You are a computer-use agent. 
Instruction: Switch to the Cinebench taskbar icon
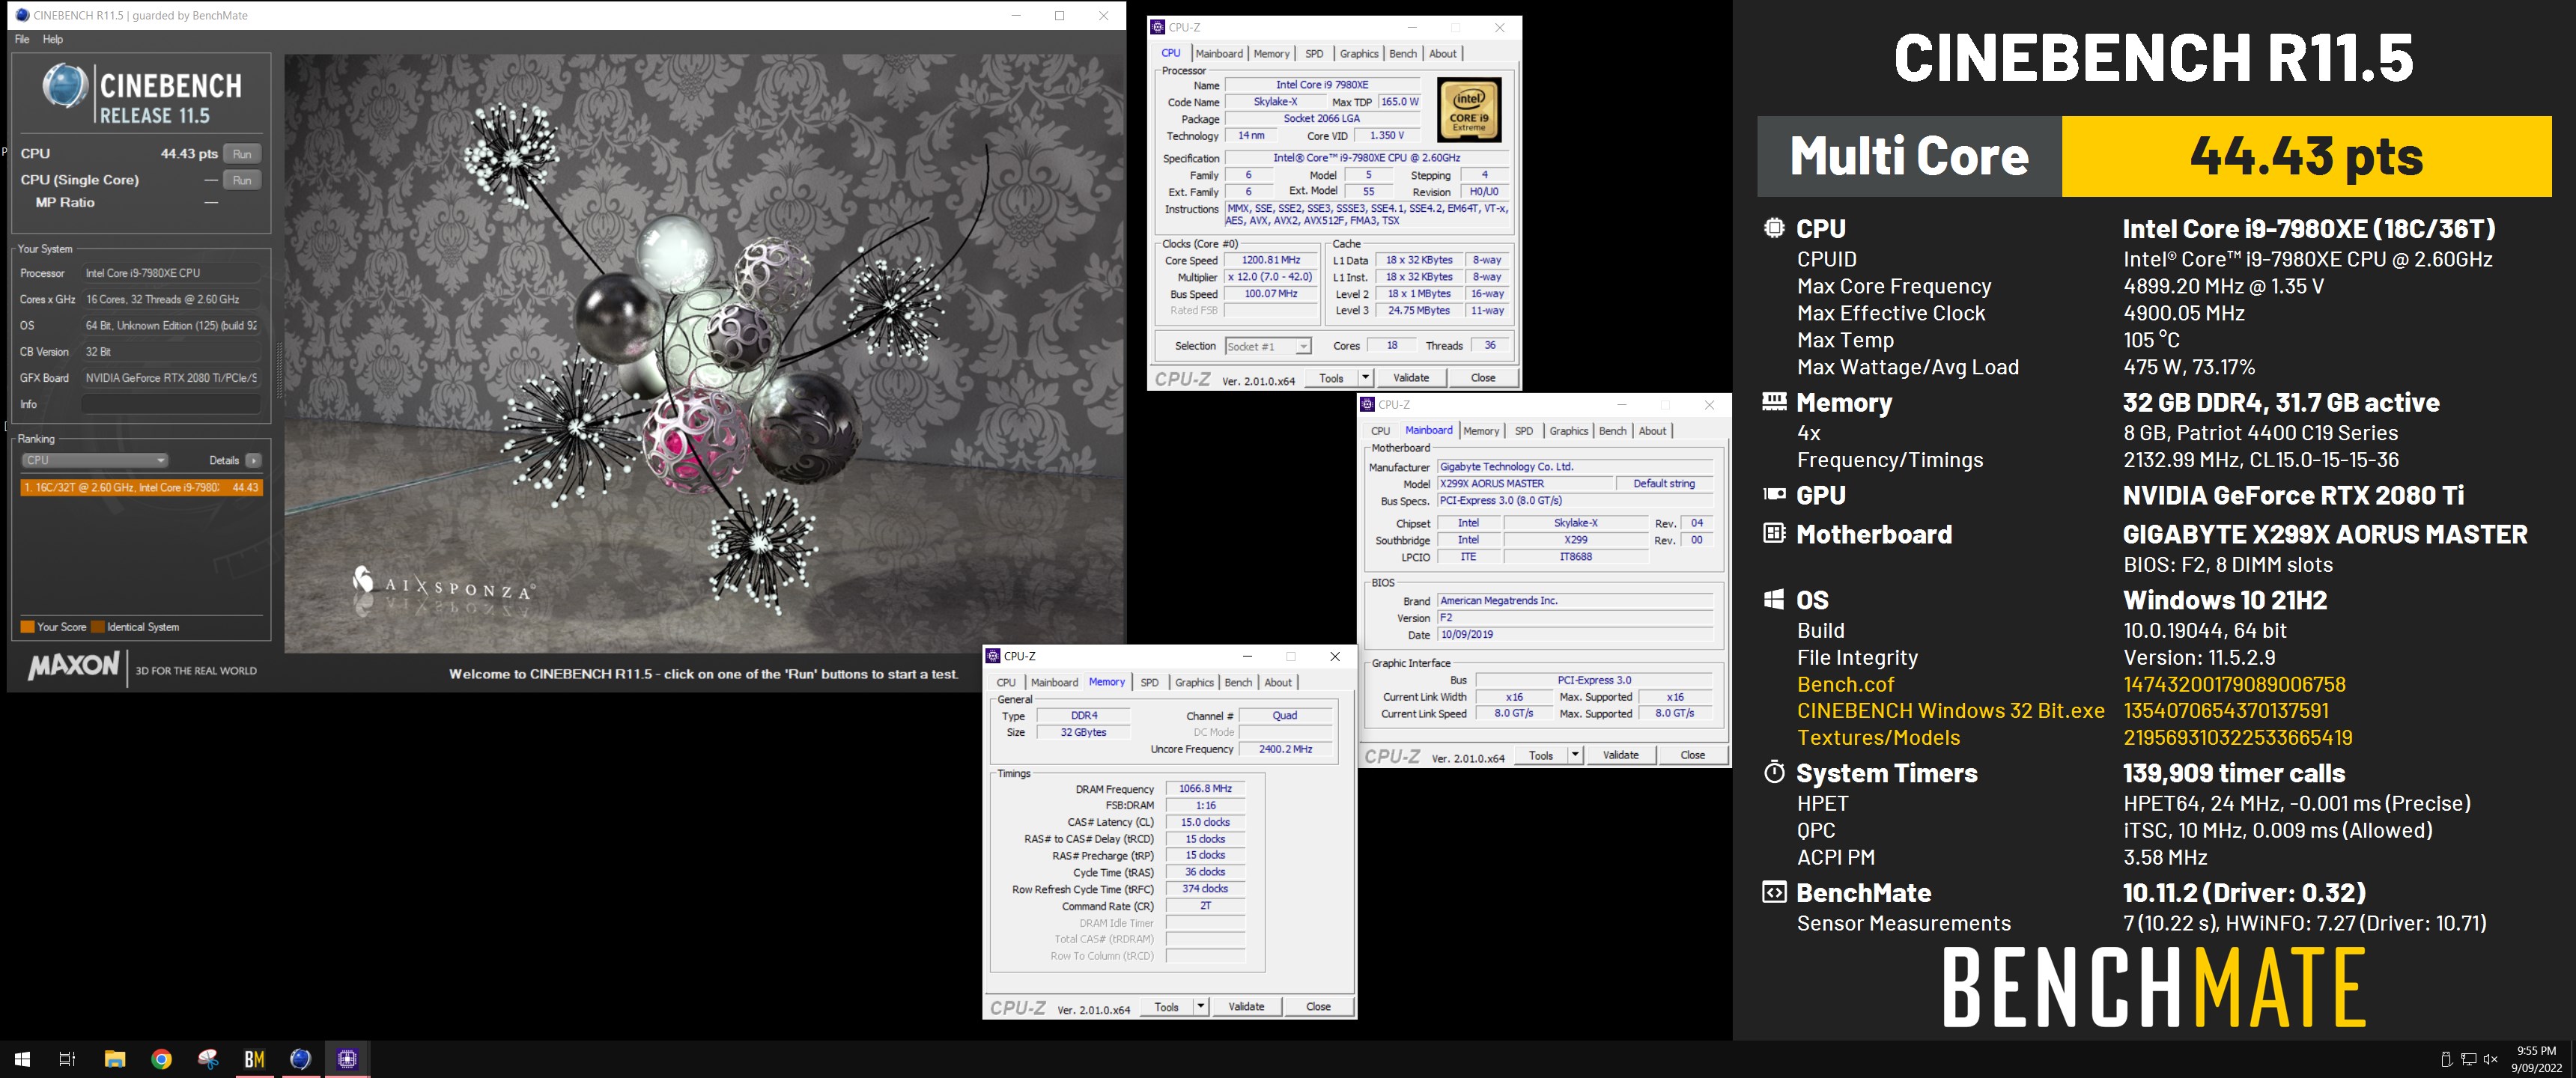point(301,1059)
